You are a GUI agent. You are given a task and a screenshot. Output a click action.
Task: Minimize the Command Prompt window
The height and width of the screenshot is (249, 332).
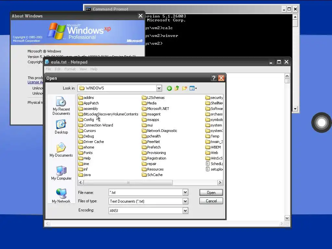tap(284, 9)
